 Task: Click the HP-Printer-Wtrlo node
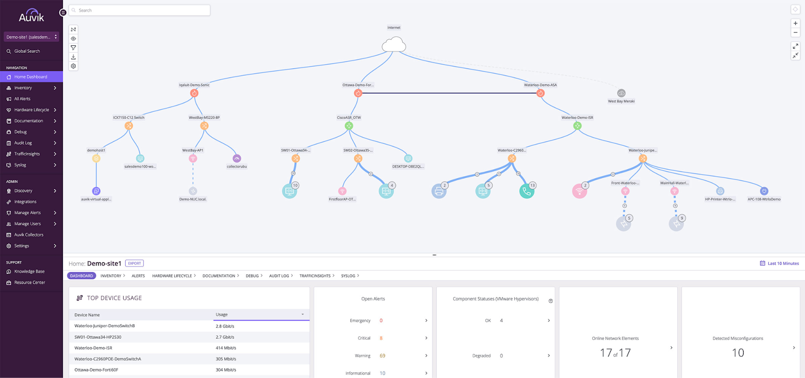[x=720, y=191]
